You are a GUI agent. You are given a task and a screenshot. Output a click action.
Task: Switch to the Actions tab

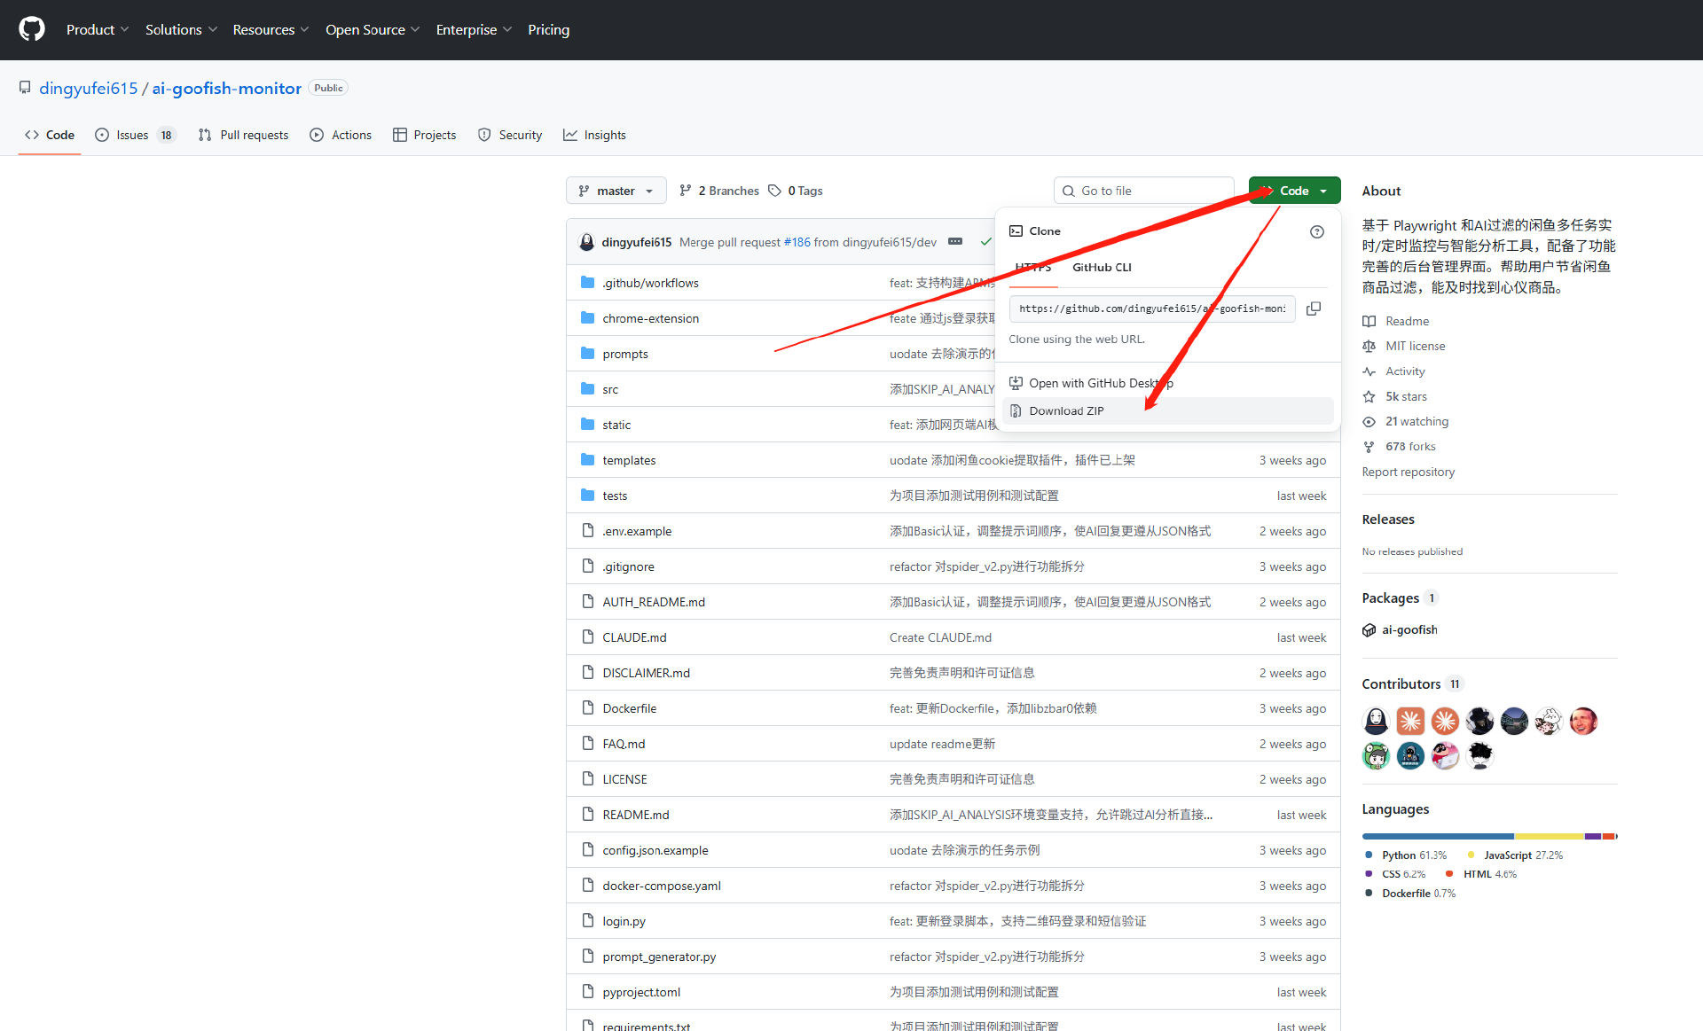point(341,135)
